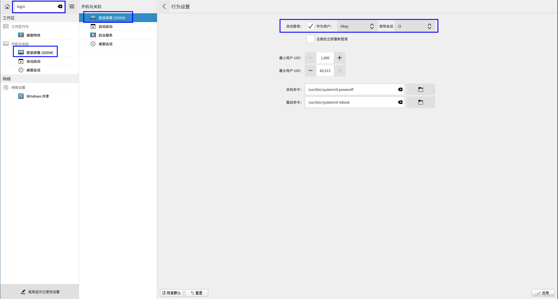Increase the 最大用户 UID value
558x299 pixels.
339,71
